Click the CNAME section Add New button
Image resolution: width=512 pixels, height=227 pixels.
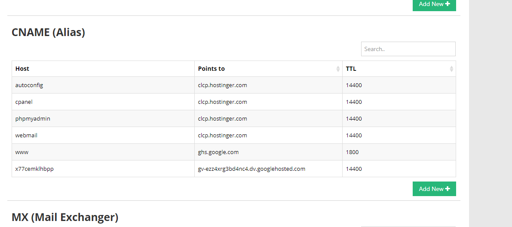coord(434,189)
